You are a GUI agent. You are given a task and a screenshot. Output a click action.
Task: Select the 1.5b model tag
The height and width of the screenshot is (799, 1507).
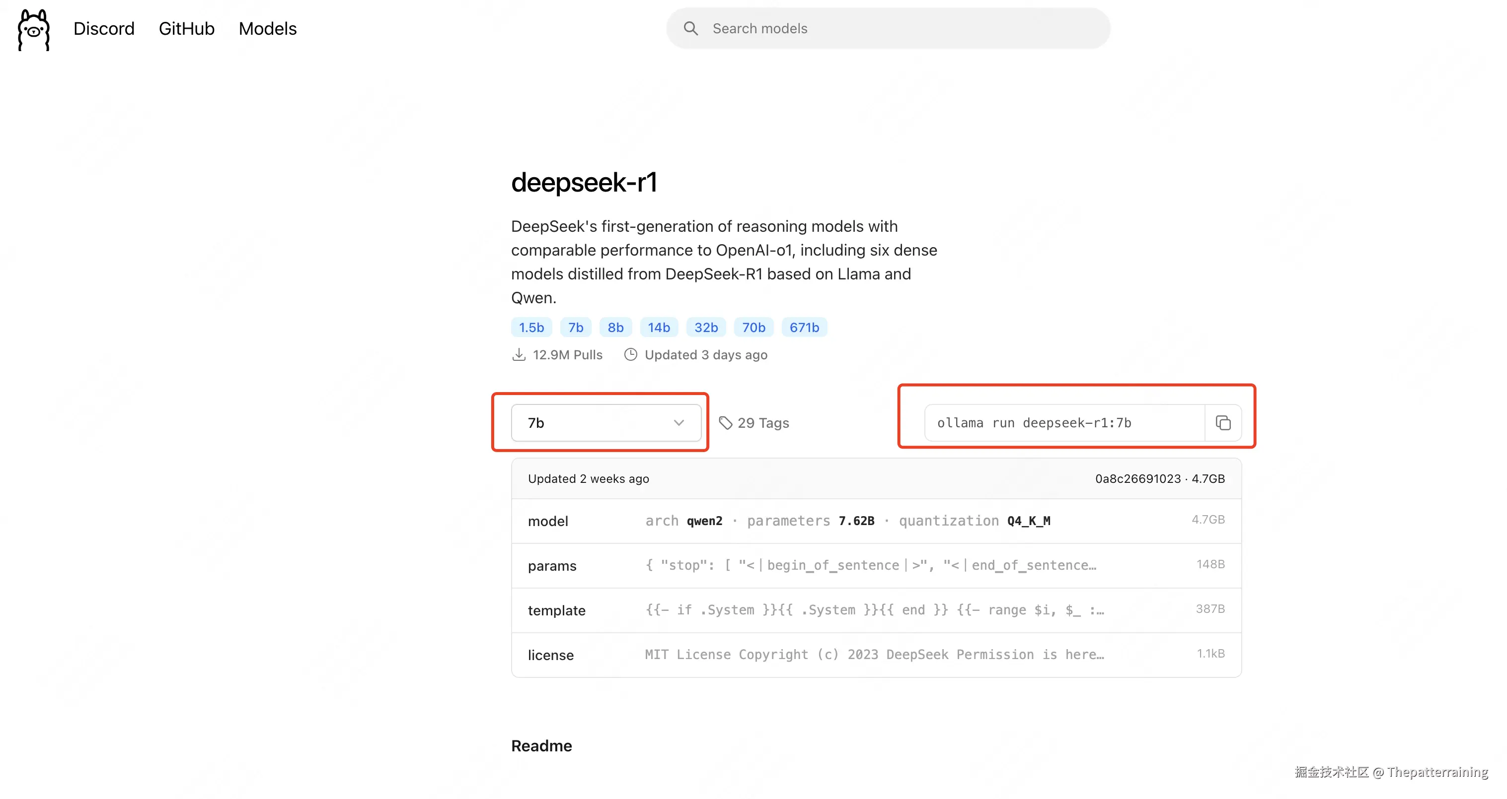click(x=530, y=328)
